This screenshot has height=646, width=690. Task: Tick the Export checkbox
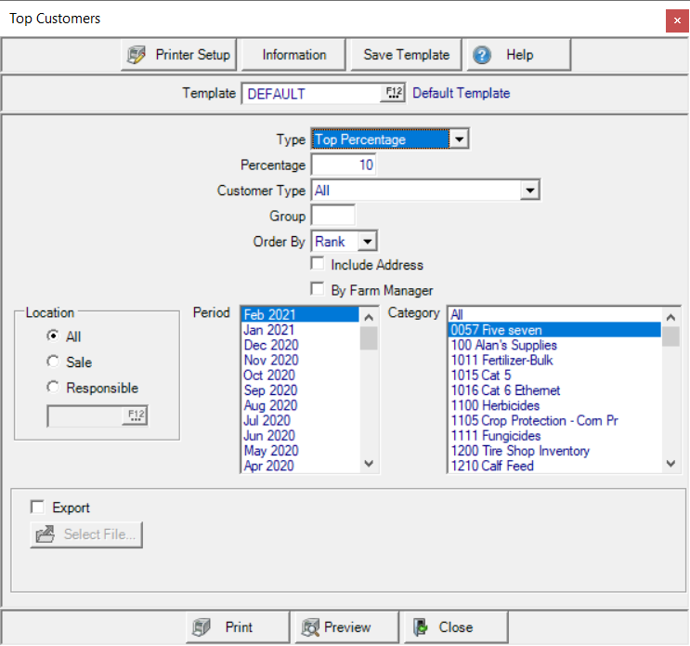point(38,508)
